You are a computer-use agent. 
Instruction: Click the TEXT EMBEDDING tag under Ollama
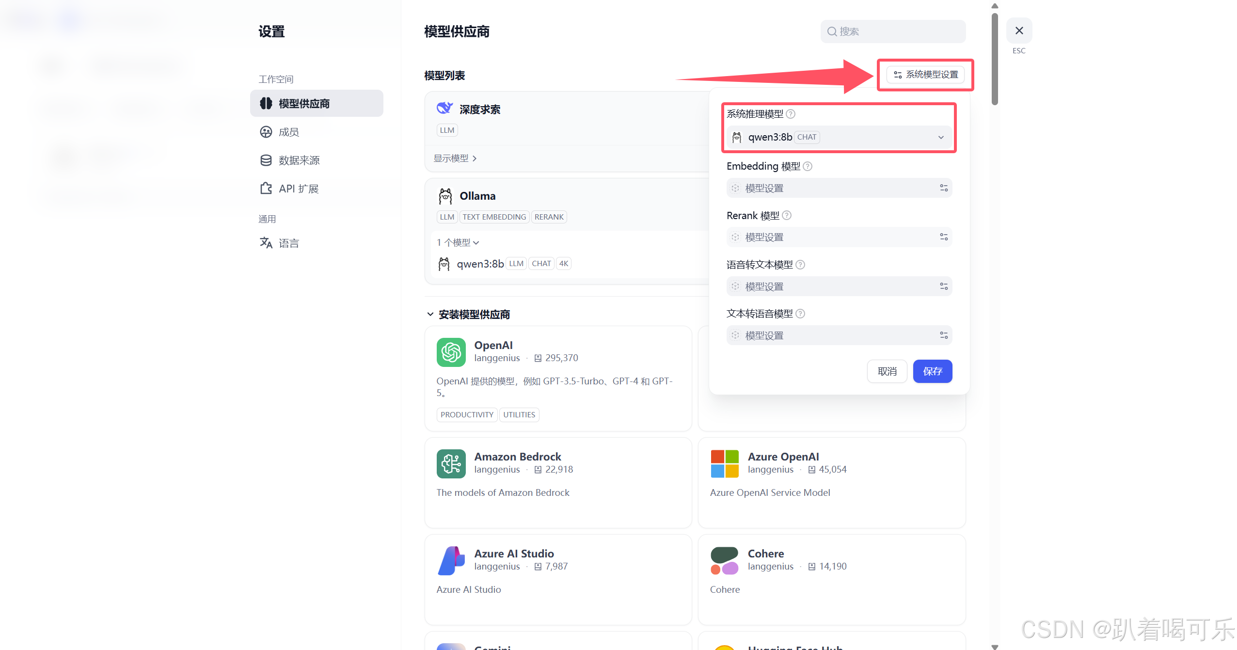(x=494, y=217)
